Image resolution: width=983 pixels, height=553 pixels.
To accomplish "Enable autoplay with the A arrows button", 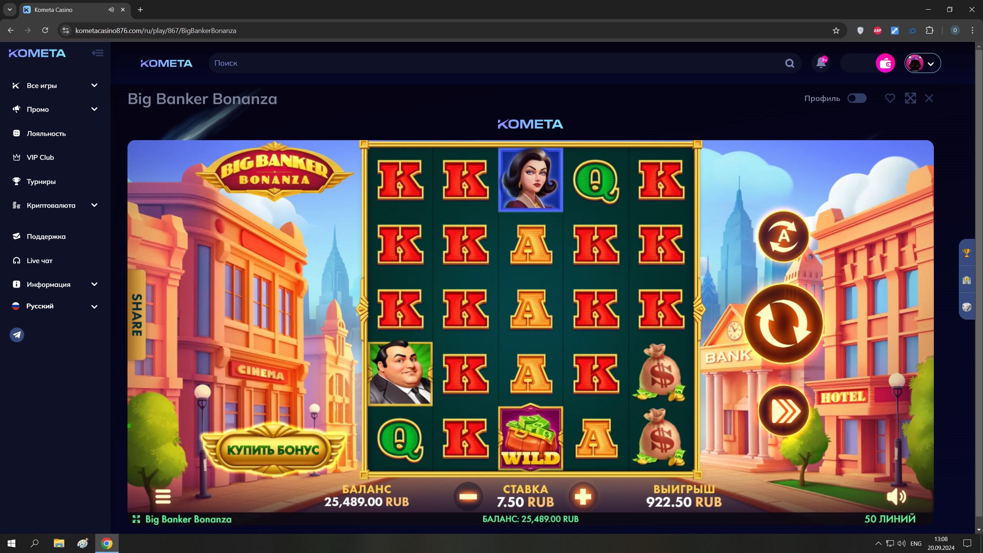I will click(x=783, y=236).
